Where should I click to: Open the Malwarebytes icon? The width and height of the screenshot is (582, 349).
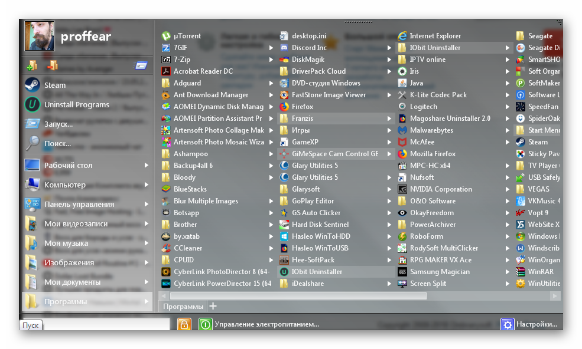[402, 130]
